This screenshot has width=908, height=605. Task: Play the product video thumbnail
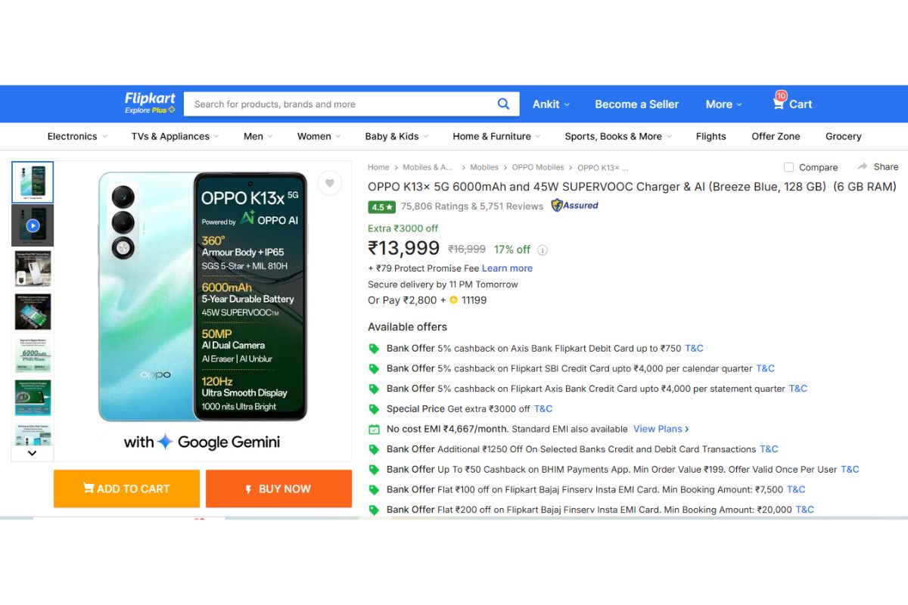[32, 225]
